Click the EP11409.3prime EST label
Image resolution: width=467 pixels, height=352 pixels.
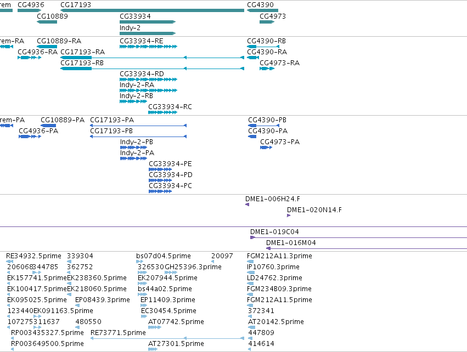168,300
